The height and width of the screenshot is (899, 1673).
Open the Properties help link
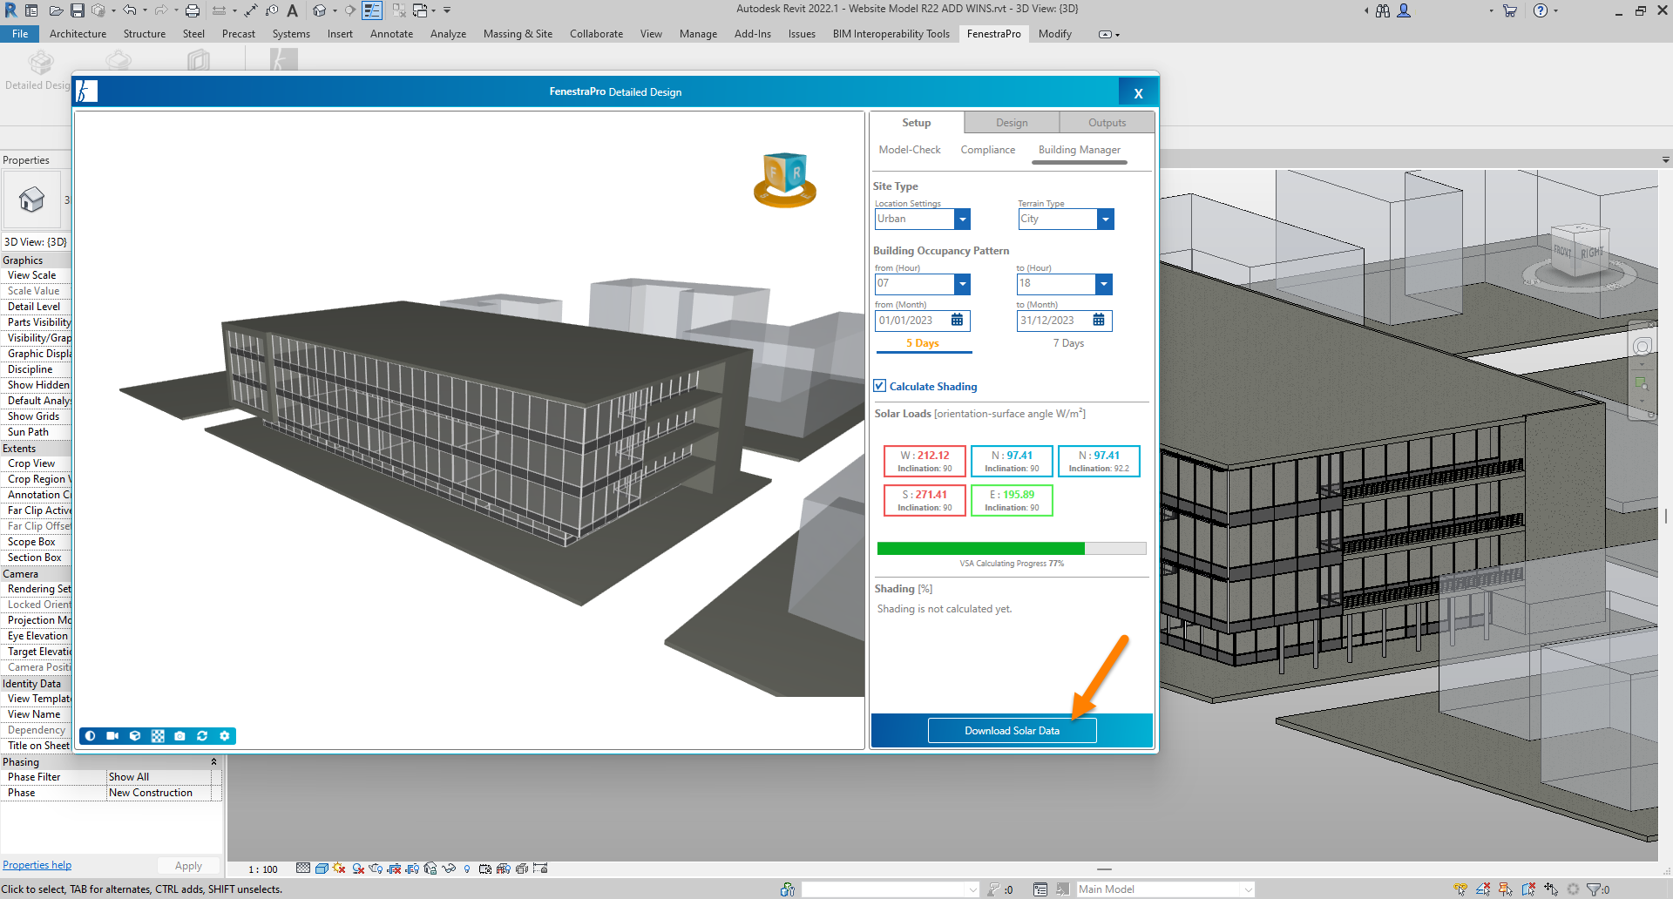pos(37,865)
